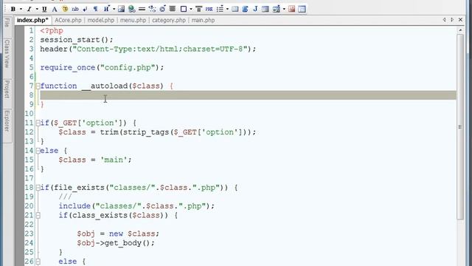
Task: Click '$class = 'main';' on line 15
Action: click(x=95, y=160)
